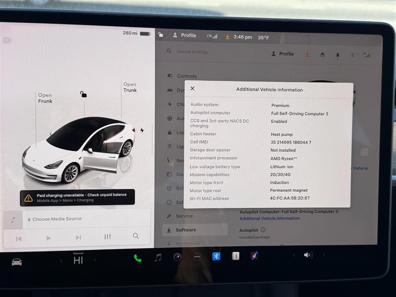Tap the padlock icon above the car

pos(83,94)
